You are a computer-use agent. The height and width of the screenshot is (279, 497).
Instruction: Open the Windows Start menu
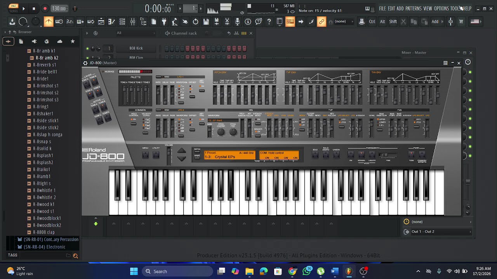tap(134, 271)
